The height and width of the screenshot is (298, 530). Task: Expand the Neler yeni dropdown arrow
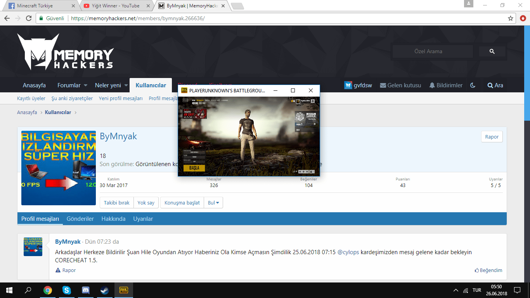(x=126, y=85)
